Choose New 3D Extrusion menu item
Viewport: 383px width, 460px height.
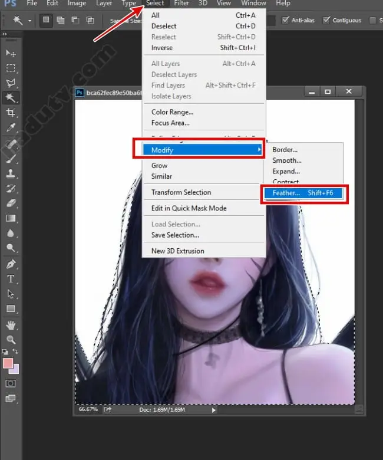[203, 251]
